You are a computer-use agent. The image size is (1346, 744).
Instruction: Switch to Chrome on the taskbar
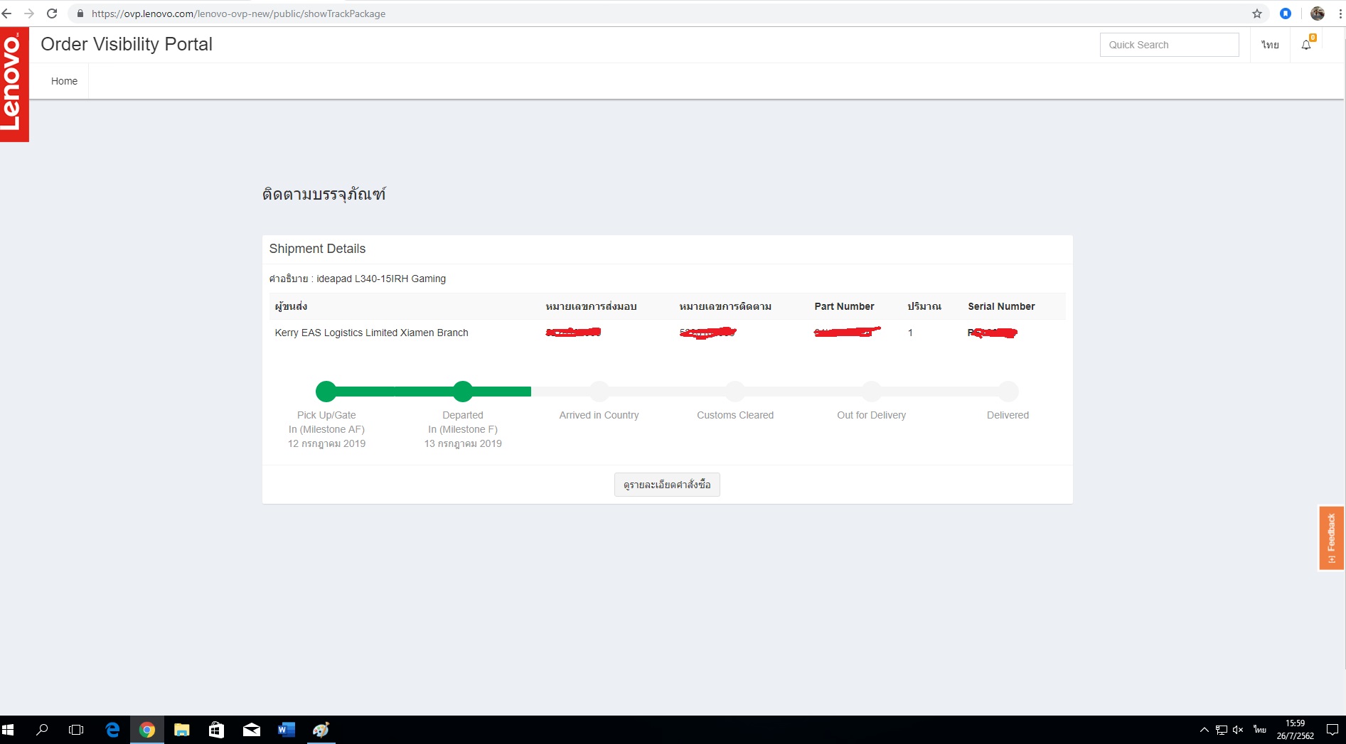pos(147,730)
